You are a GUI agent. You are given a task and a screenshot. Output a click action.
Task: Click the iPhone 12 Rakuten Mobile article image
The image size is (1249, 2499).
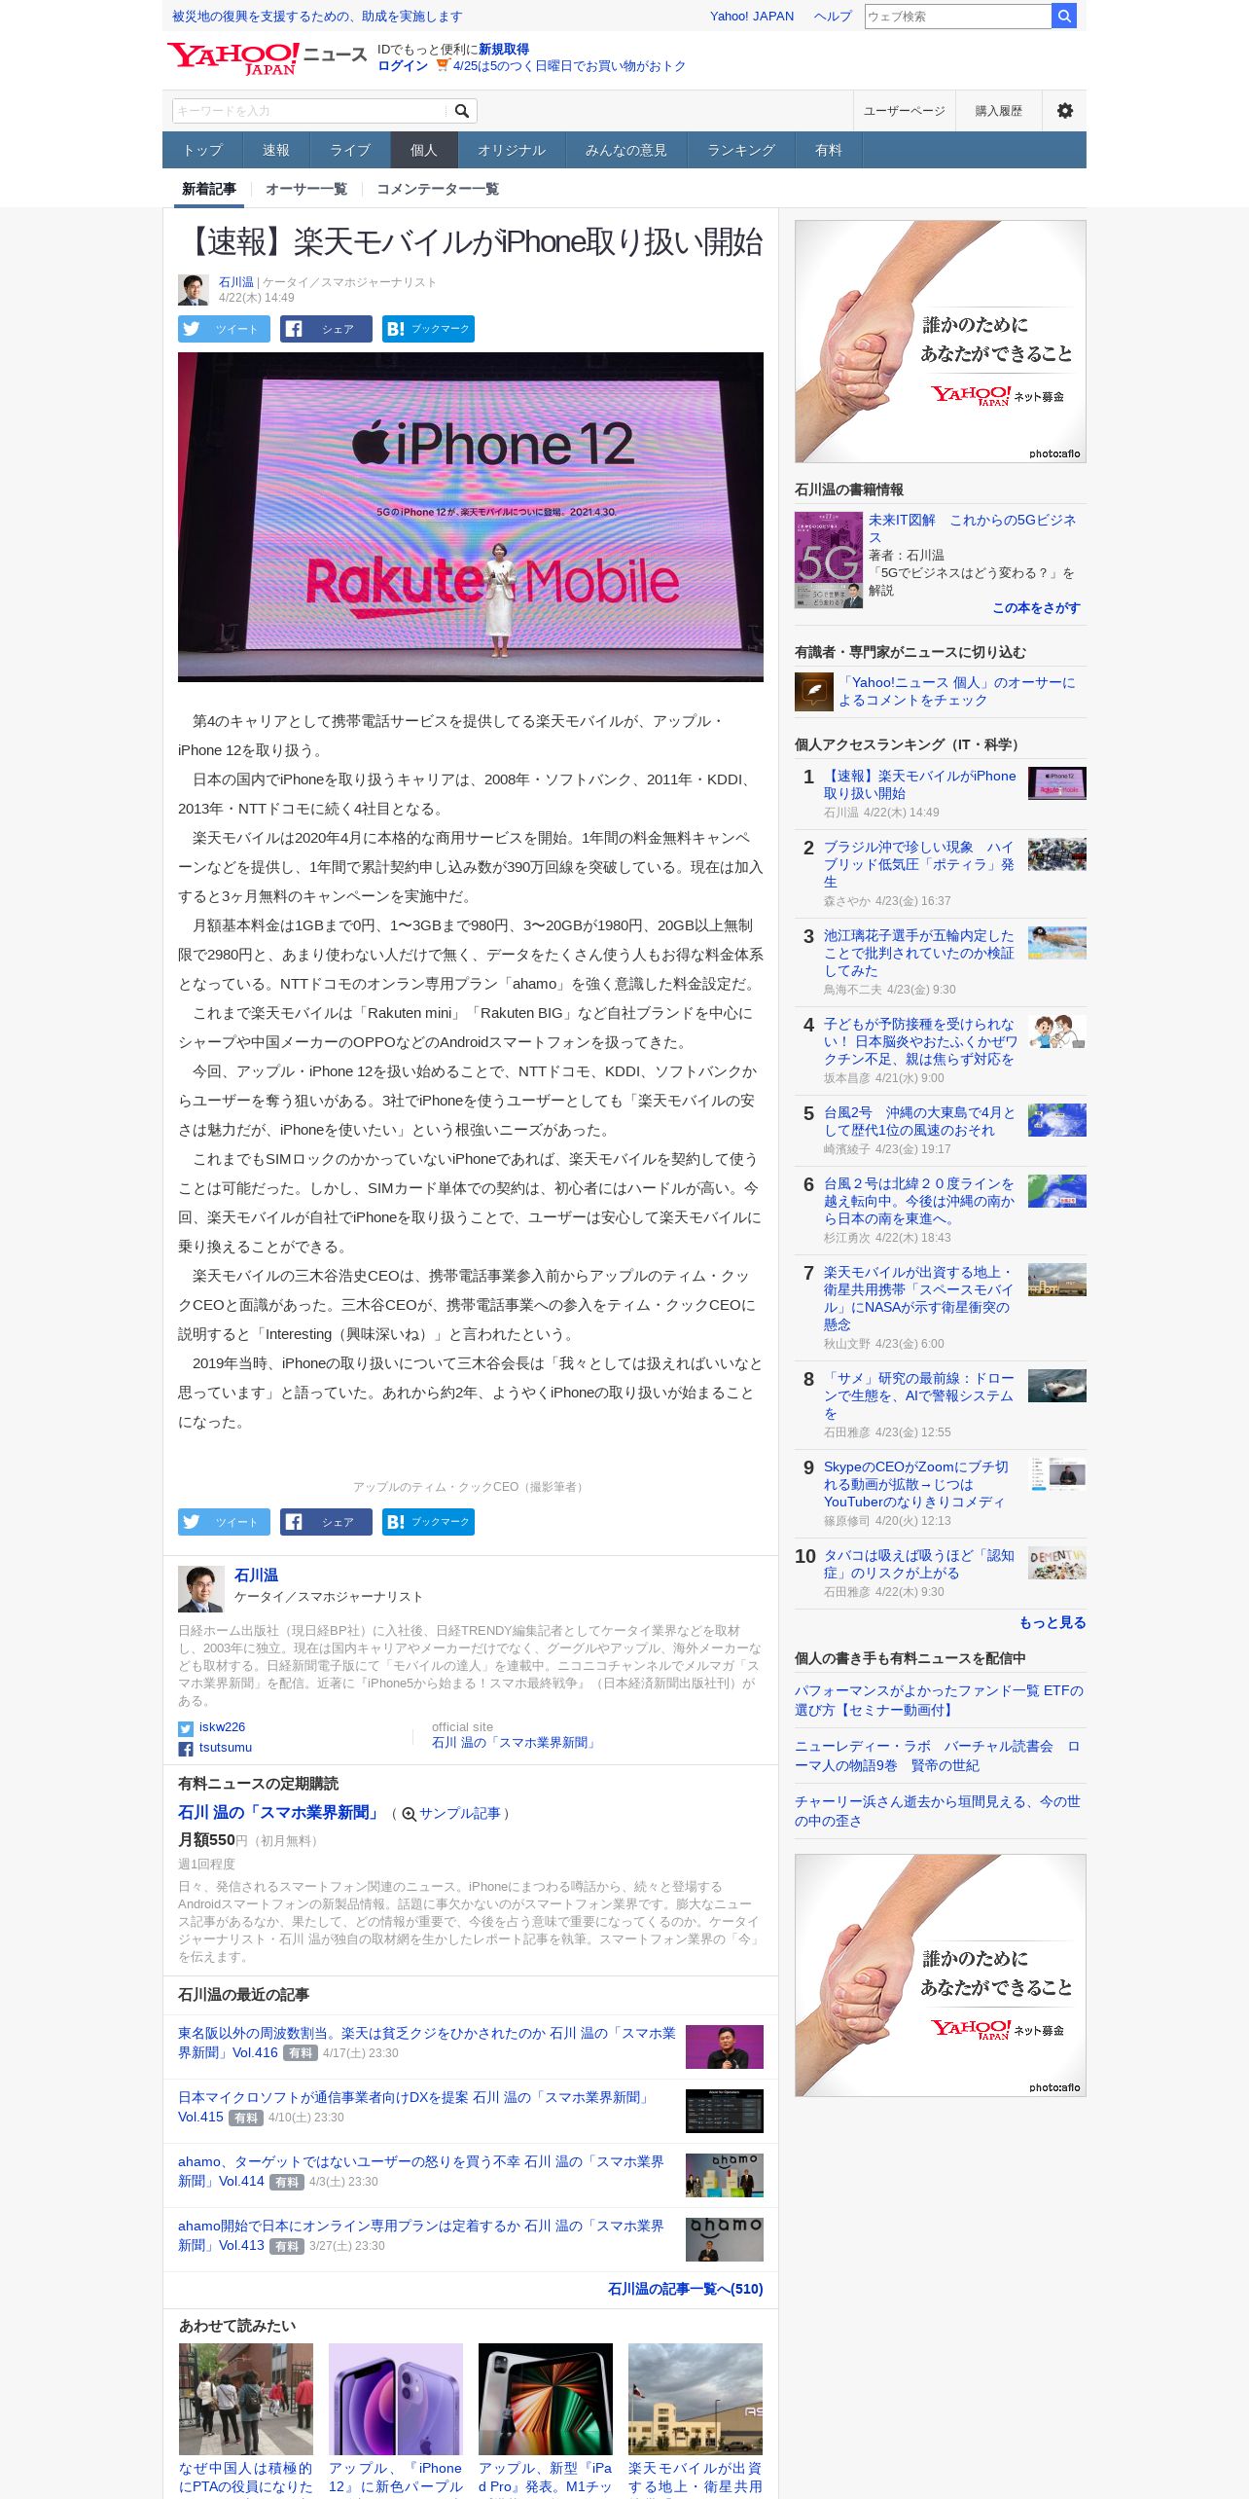(471, 517)
